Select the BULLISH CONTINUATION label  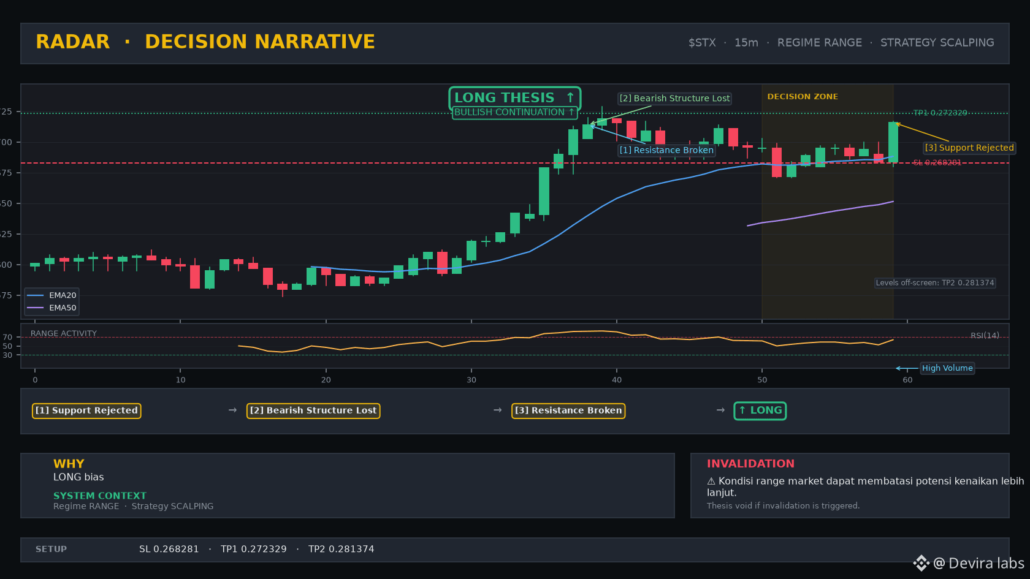tap(514, 112)
